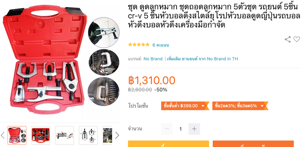The height and width of the screenshot is (147, 305).
Task: Click the quantity input field
Action: (181, 129)
